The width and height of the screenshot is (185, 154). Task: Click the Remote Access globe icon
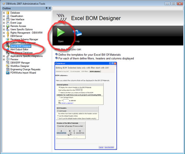click(8, 26)
